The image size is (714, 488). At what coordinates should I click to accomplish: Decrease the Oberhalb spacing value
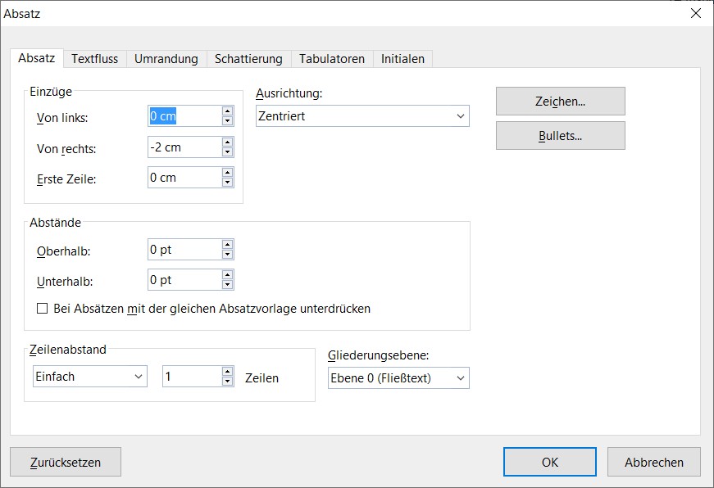(227, 255)
